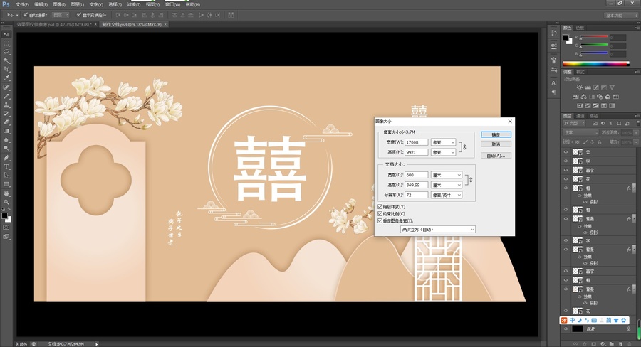The image size is (641, 347).
Task: Select the Rectangular Marquee tool
Action: tap(6, 43)
